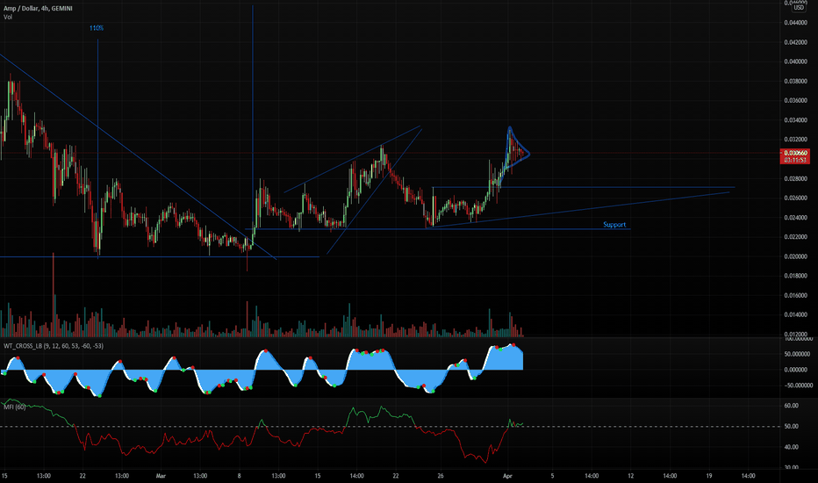Select the Vol indicator label
Viewport: 818px width, 483px height.
[8, 18]
